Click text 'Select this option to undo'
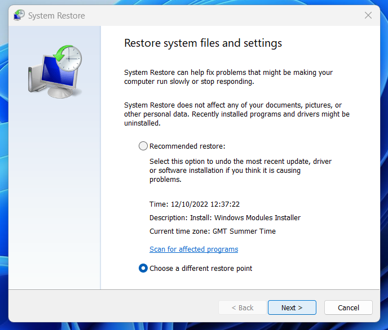Viewport: 388px width, 330px height. tap(240, 171)
